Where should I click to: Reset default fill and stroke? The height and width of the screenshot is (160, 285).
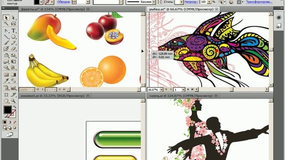coord(5,116)
